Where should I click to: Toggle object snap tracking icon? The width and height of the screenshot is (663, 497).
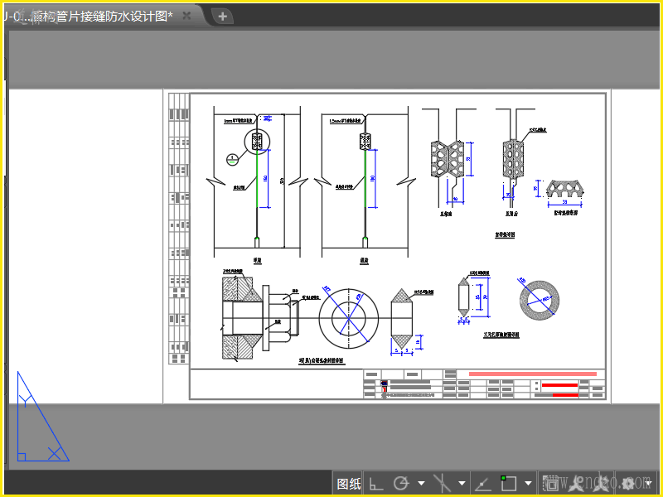(483, 484)
